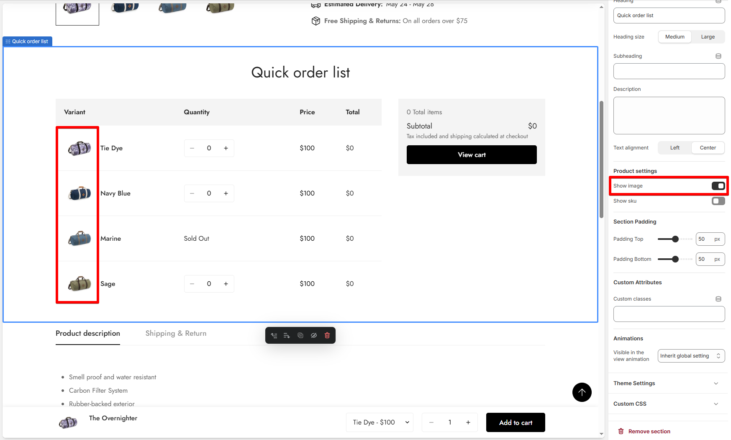Duplicate the section with the copy icon

[x=300, y=335]
